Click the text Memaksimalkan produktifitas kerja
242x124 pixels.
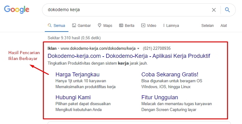pyautogui.click(x=86, y=87)
